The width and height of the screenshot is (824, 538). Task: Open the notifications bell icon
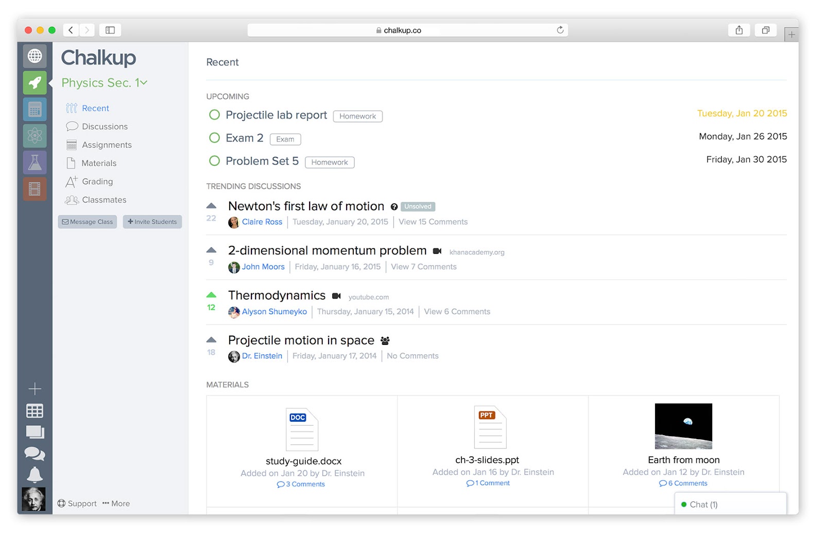pos(35,474)
